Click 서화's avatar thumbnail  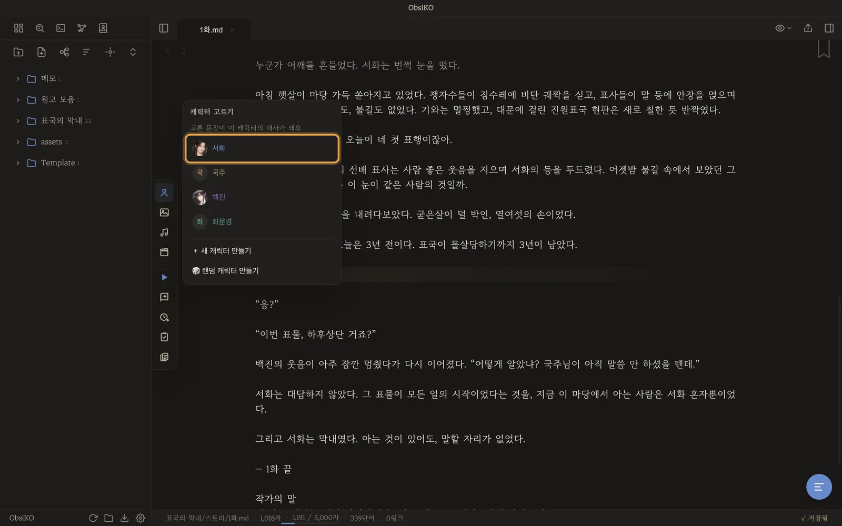pos(199,148)
